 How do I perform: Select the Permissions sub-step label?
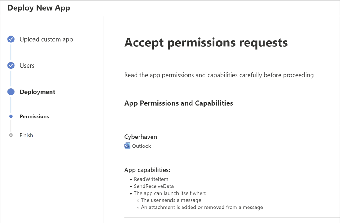click(34, 116)
